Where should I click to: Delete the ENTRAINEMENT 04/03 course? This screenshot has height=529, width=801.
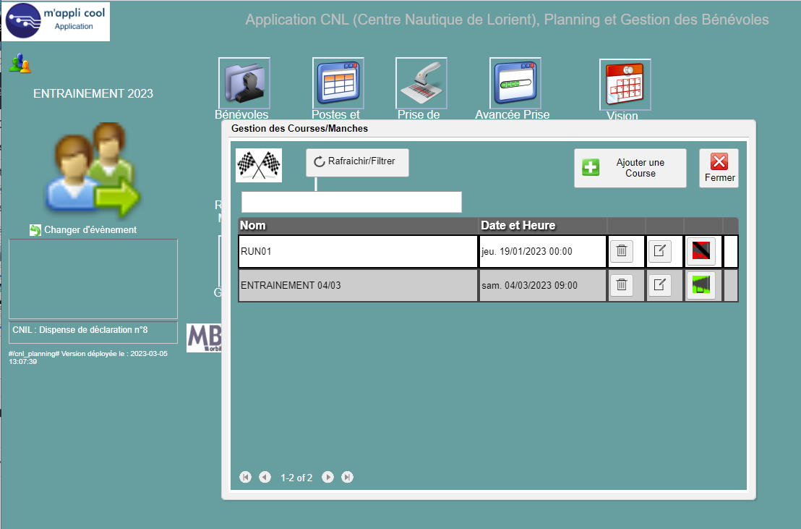(621, 285)
